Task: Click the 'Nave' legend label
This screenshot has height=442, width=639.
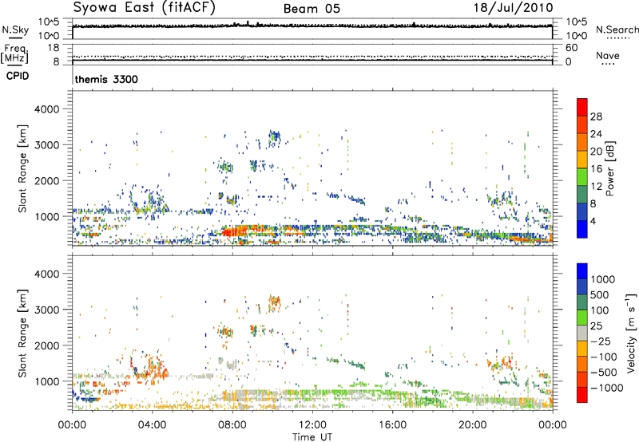Action: [608, 56]
